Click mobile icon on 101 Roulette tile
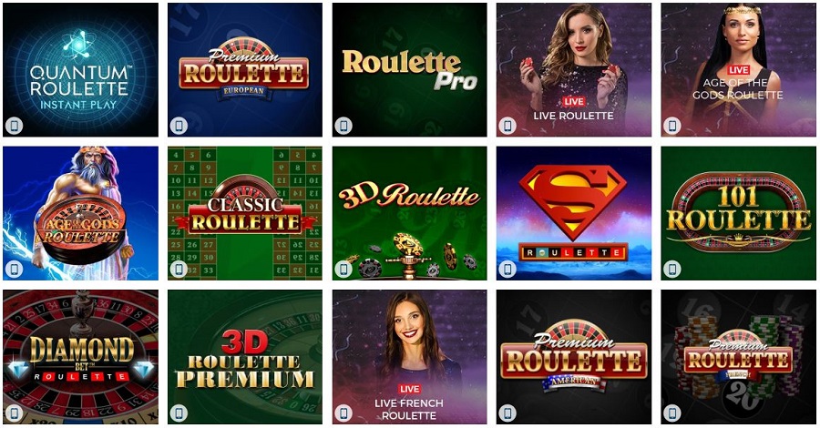The image size is (820, 428). [x=672, y=270]
